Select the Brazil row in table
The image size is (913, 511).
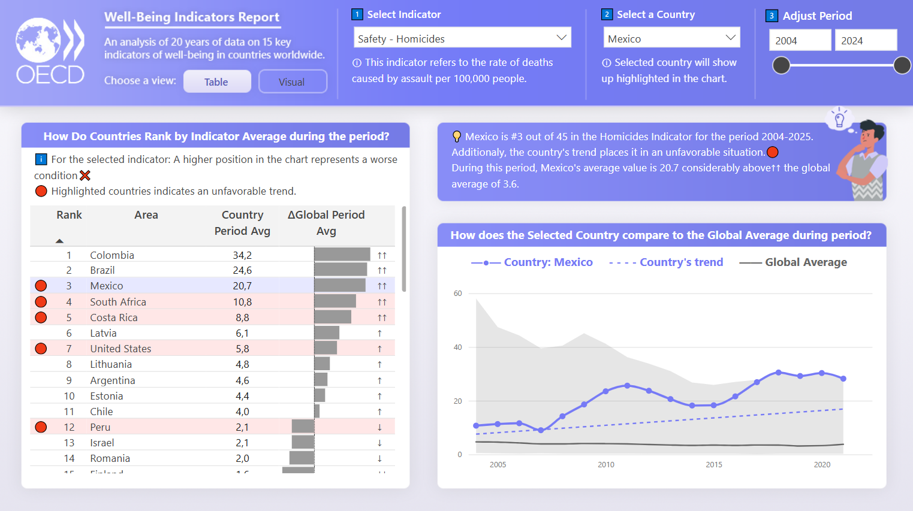212,270
